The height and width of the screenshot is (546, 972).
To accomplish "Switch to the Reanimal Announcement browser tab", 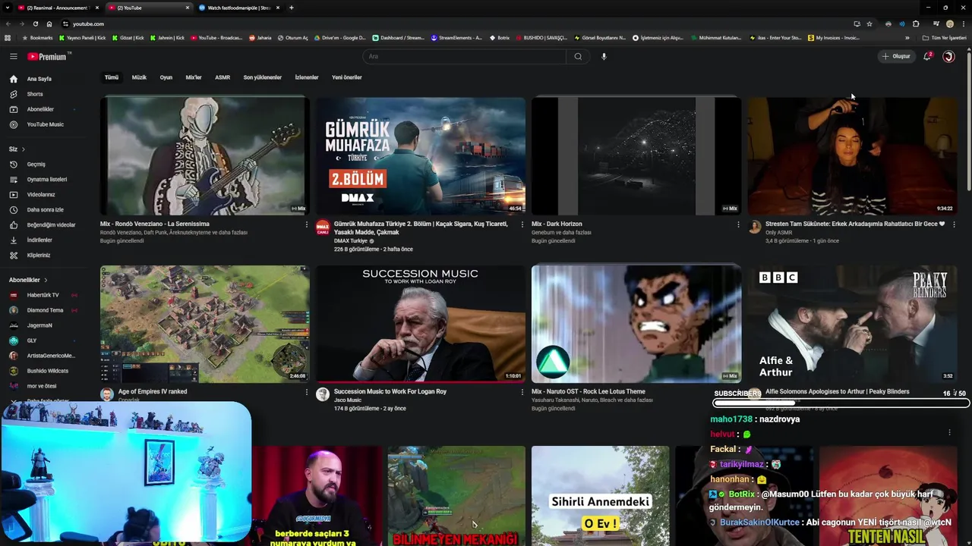I will (x=58, y=8).
